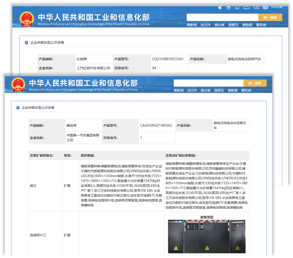Open the mobile version icon
The image size is (293, 258).
237,7
